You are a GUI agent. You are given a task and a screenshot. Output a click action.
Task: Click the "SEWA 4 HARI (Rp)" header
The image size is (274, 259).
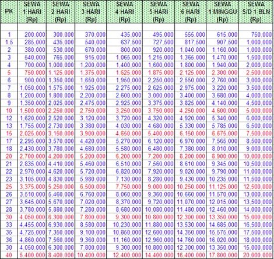124,12
